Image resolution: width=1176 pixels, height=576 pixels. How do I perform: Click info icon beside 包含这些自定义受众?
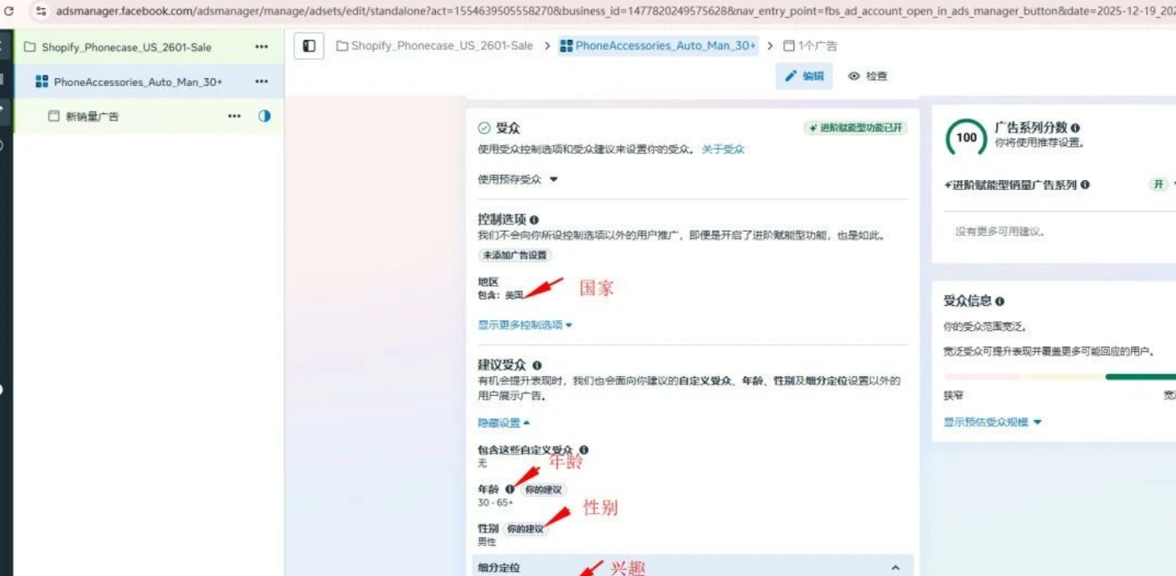(x=583, y=450)
